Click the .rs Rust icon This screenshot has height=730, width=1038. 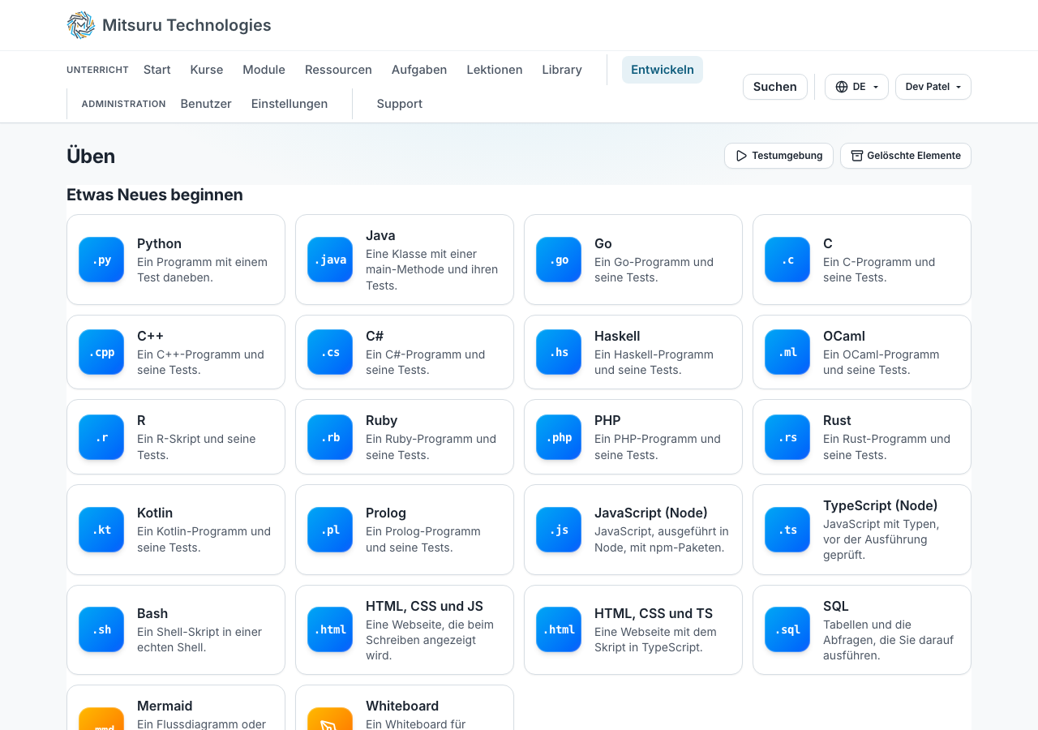[x=787, y=437]
